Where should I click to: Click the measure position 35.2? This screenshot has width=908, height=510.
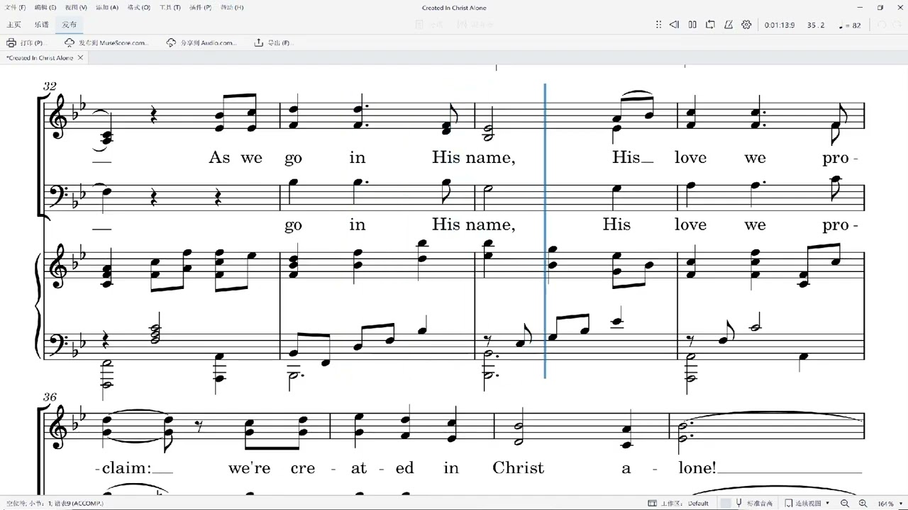[816, 25]
